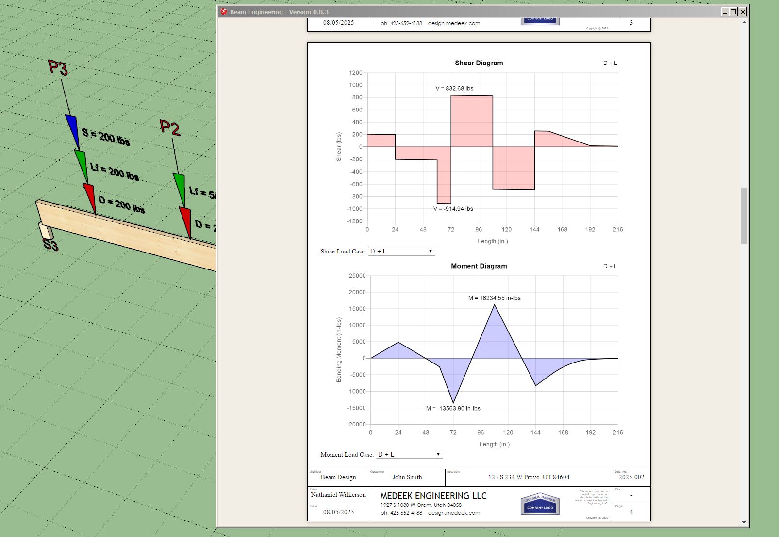Minimize the Beam Engineering window
This screenshot has height=537, width=779.
(725, 12)
